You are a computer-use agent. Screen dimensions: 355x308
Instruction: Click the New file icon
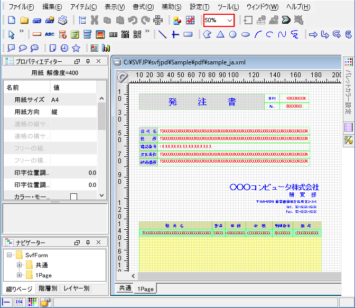12,20
